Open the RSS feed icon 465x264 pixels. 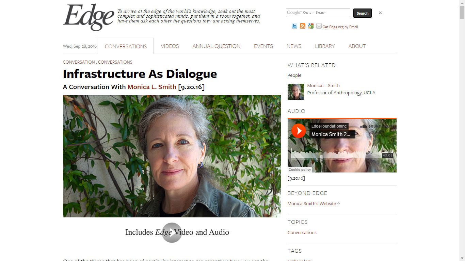click(303, 26)
